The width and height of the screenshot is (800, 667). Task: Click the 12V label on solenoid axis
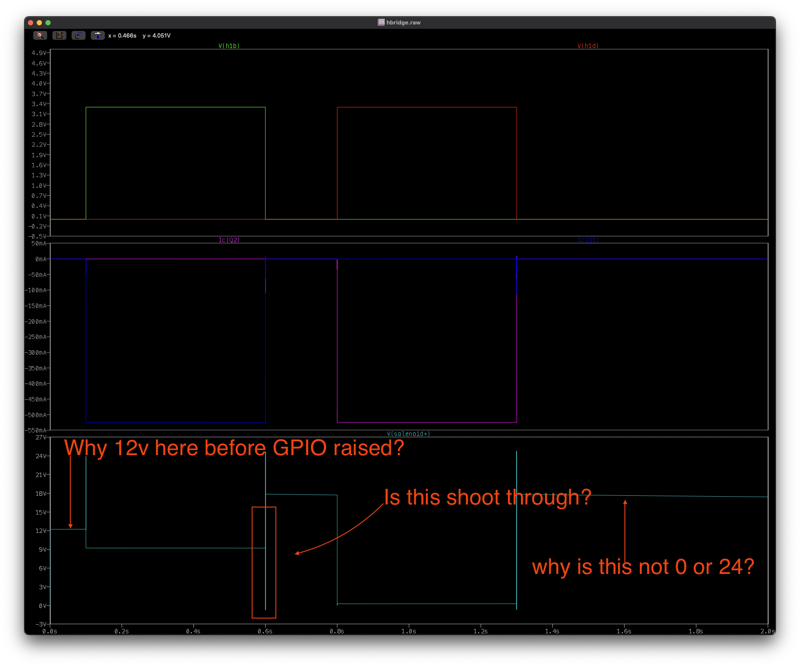coord(41,531)
